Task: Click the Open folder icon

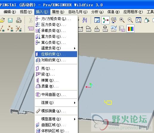Action: (2, 21)
